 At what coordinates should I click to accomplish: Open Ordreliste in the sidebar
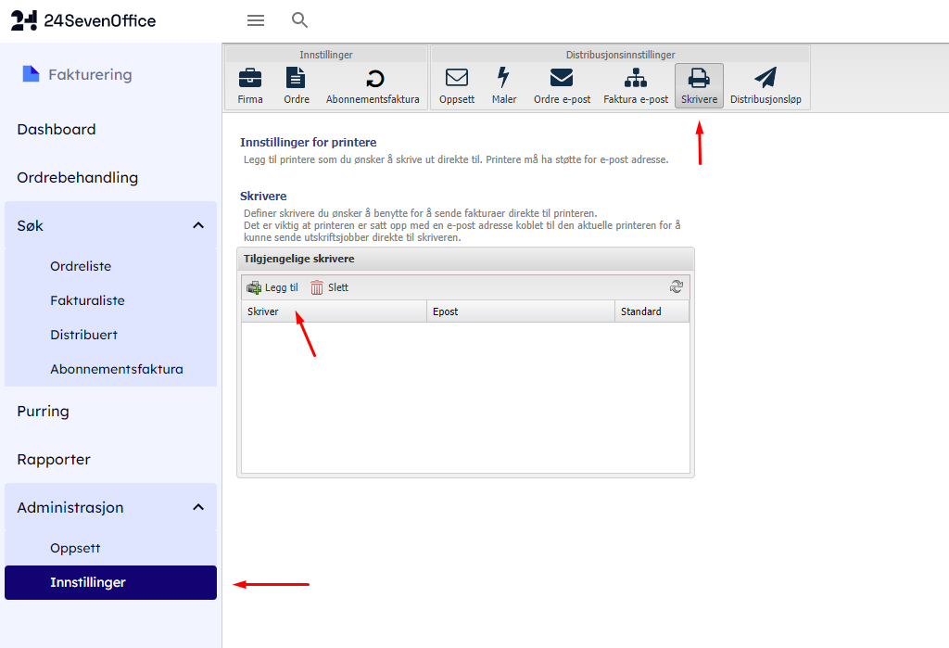(x=81, y=266)
